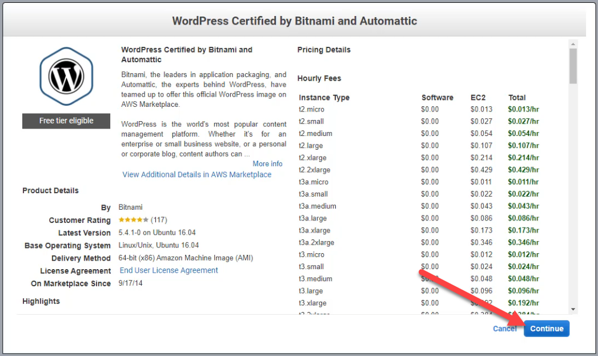Click the 5.4.1-0 on Ubuntu 16.04 version
The width and height of the screenshot is (598, 356).
tap(156, 233)
